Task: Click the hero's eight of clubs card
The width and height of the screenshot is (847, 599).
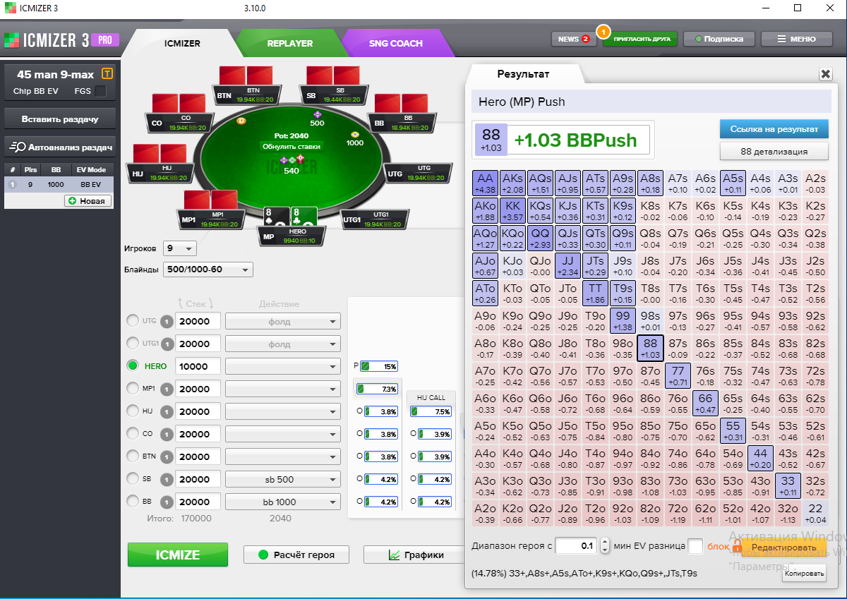Action: coord(304,217)
